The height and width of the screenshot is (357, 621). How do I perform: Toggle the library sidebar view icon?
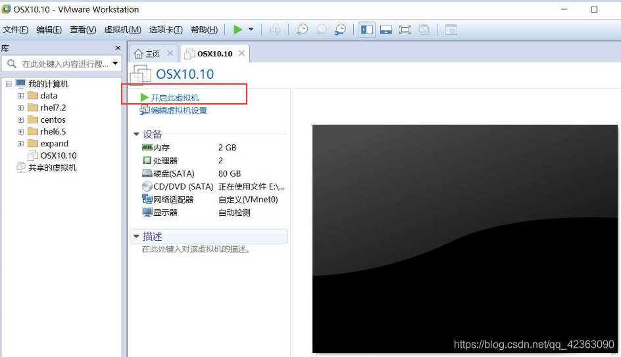(x=366, y=30)
